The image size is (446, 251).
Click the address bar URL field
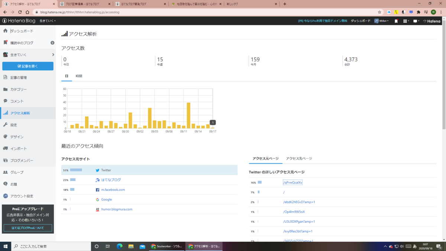pos(204,12)
